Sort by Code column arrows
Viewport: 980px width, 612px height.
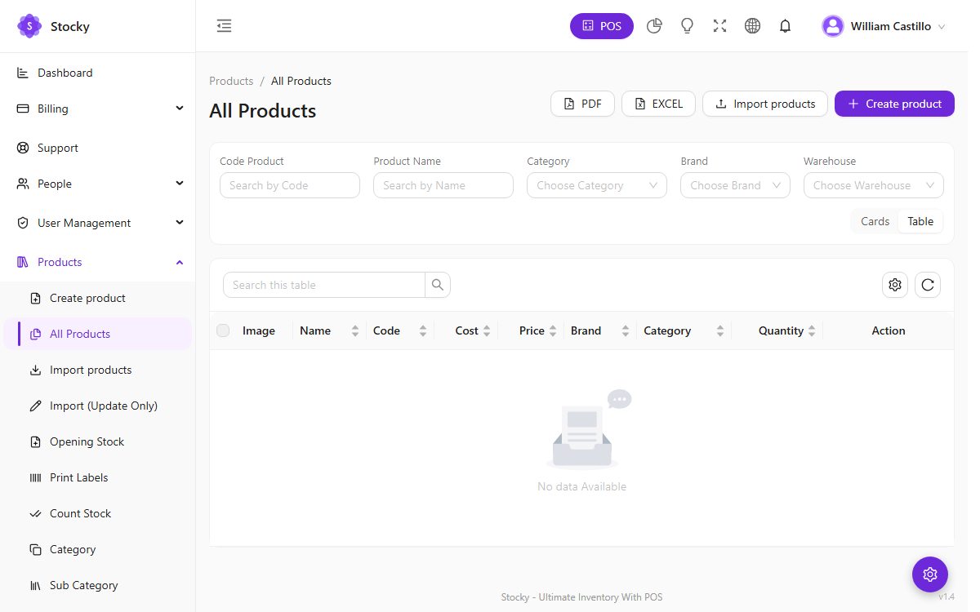(423, 330)
